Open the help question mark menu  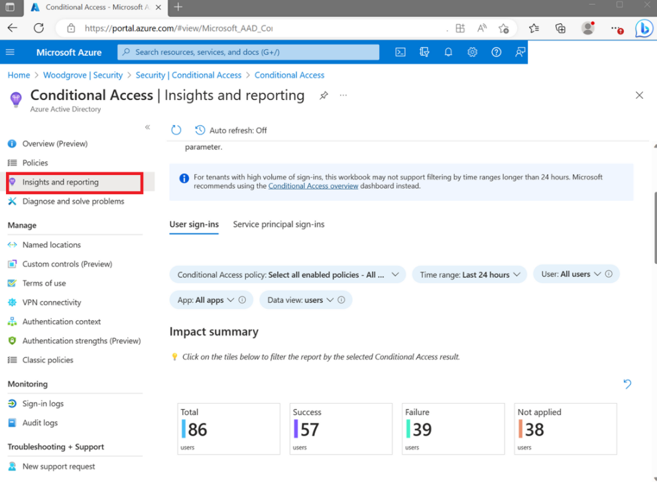point(496,52)
